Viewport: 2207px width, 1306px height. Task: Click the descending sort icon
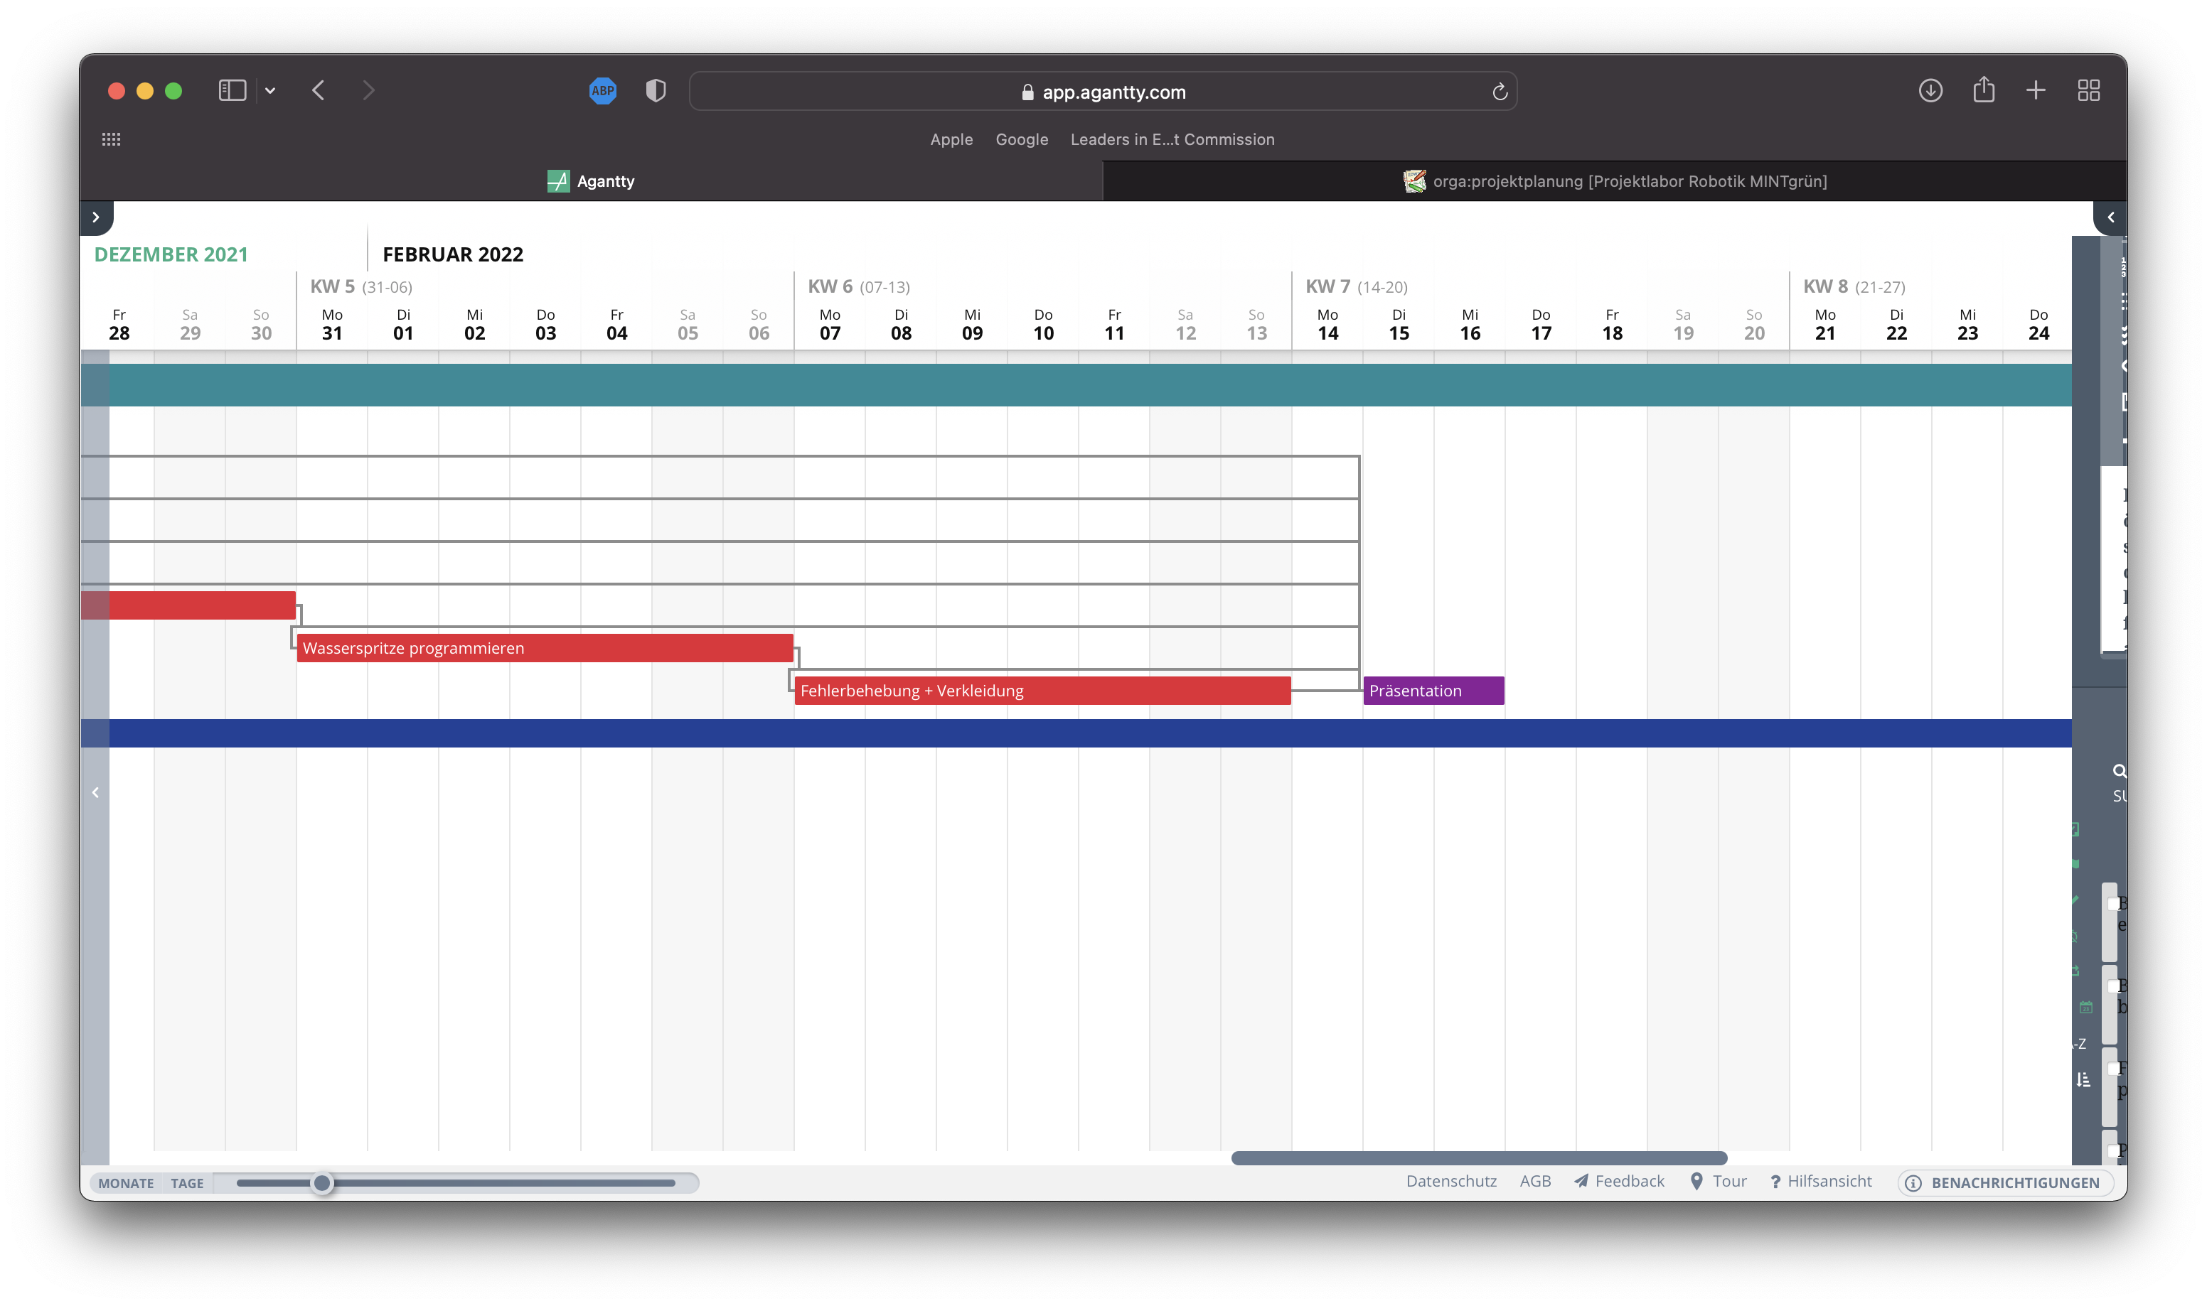(x=2083, y=1080)
